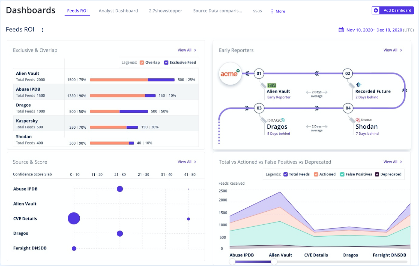The width and height of the screenshot is (419, 266).
Task: Switch to the ssas tab
Action: pos(257,11)
